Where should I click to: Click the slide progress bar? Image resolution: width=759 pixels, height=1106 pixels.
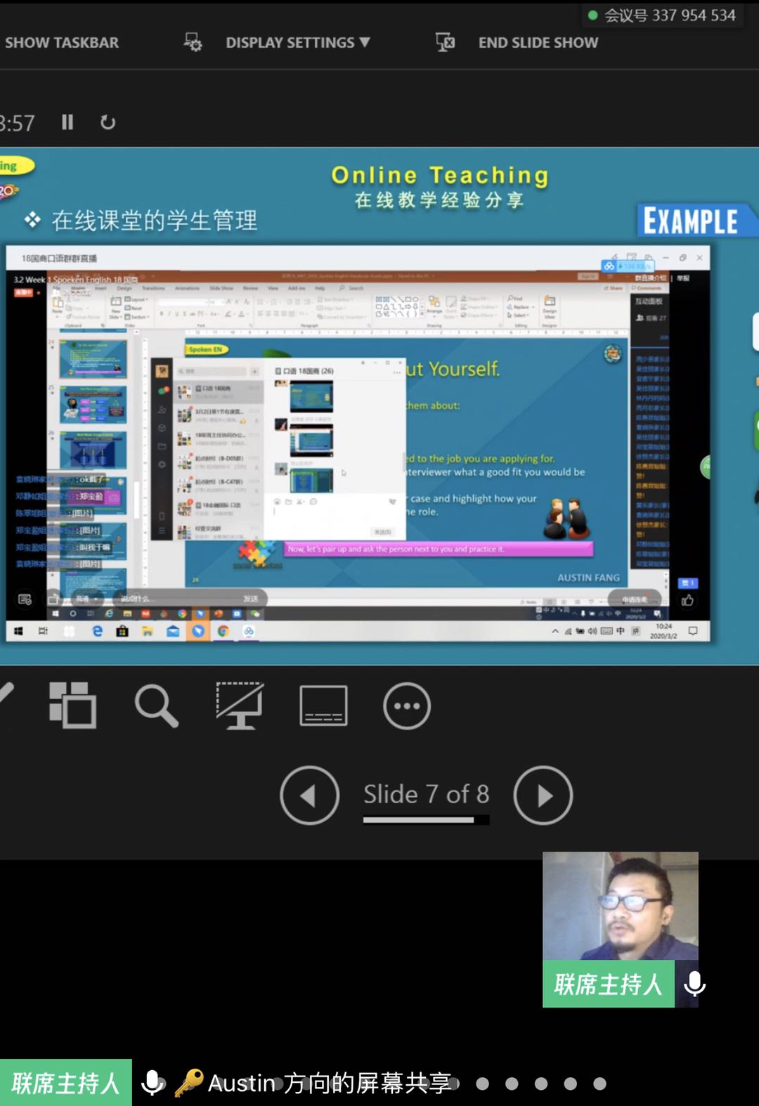426,820
